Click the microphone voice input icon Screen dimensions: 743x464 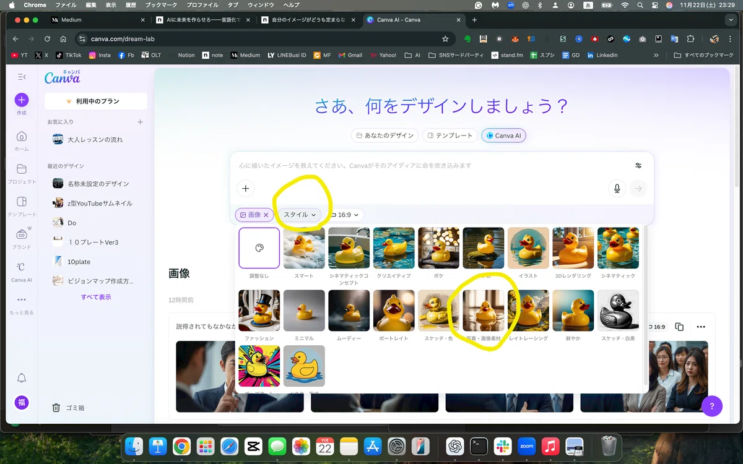click(x=616, y=189)
